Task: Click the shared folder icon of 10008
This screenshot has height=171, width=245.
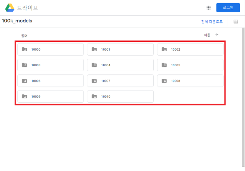Action: pos(164,81)
